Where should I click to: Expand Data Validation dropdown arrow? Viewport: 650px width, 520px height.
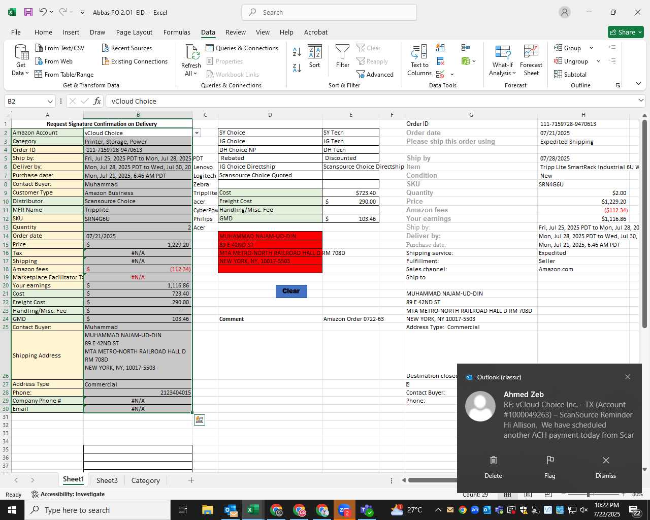point(452,75)
